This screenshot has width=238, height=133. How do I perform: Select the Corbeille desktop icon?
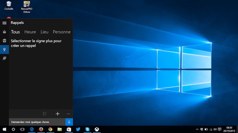click(x=9, y=6)
